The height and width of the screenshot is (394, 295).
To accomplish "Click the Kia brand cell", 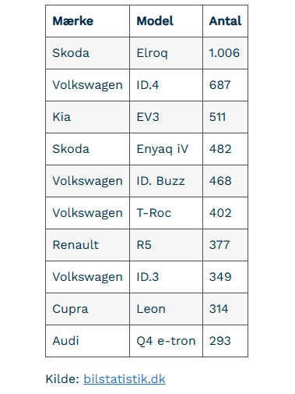I will click(x=87, y=117).
